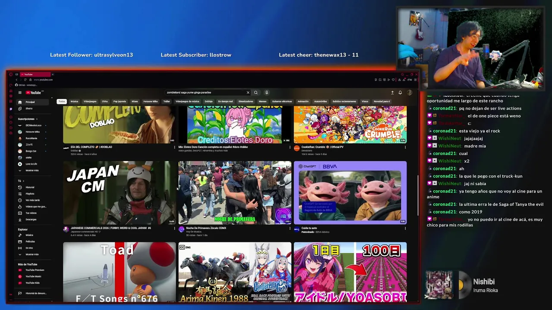Image resolution: width=552 pixels, height=310 pixels.
Task: Start voice search with the microphone icon
Action: pos(267,93)
